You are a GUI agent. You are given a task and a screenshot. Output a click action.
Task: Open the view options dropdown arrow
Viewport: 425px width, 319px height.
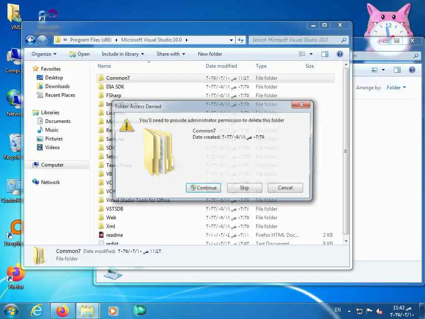(311, 54)
